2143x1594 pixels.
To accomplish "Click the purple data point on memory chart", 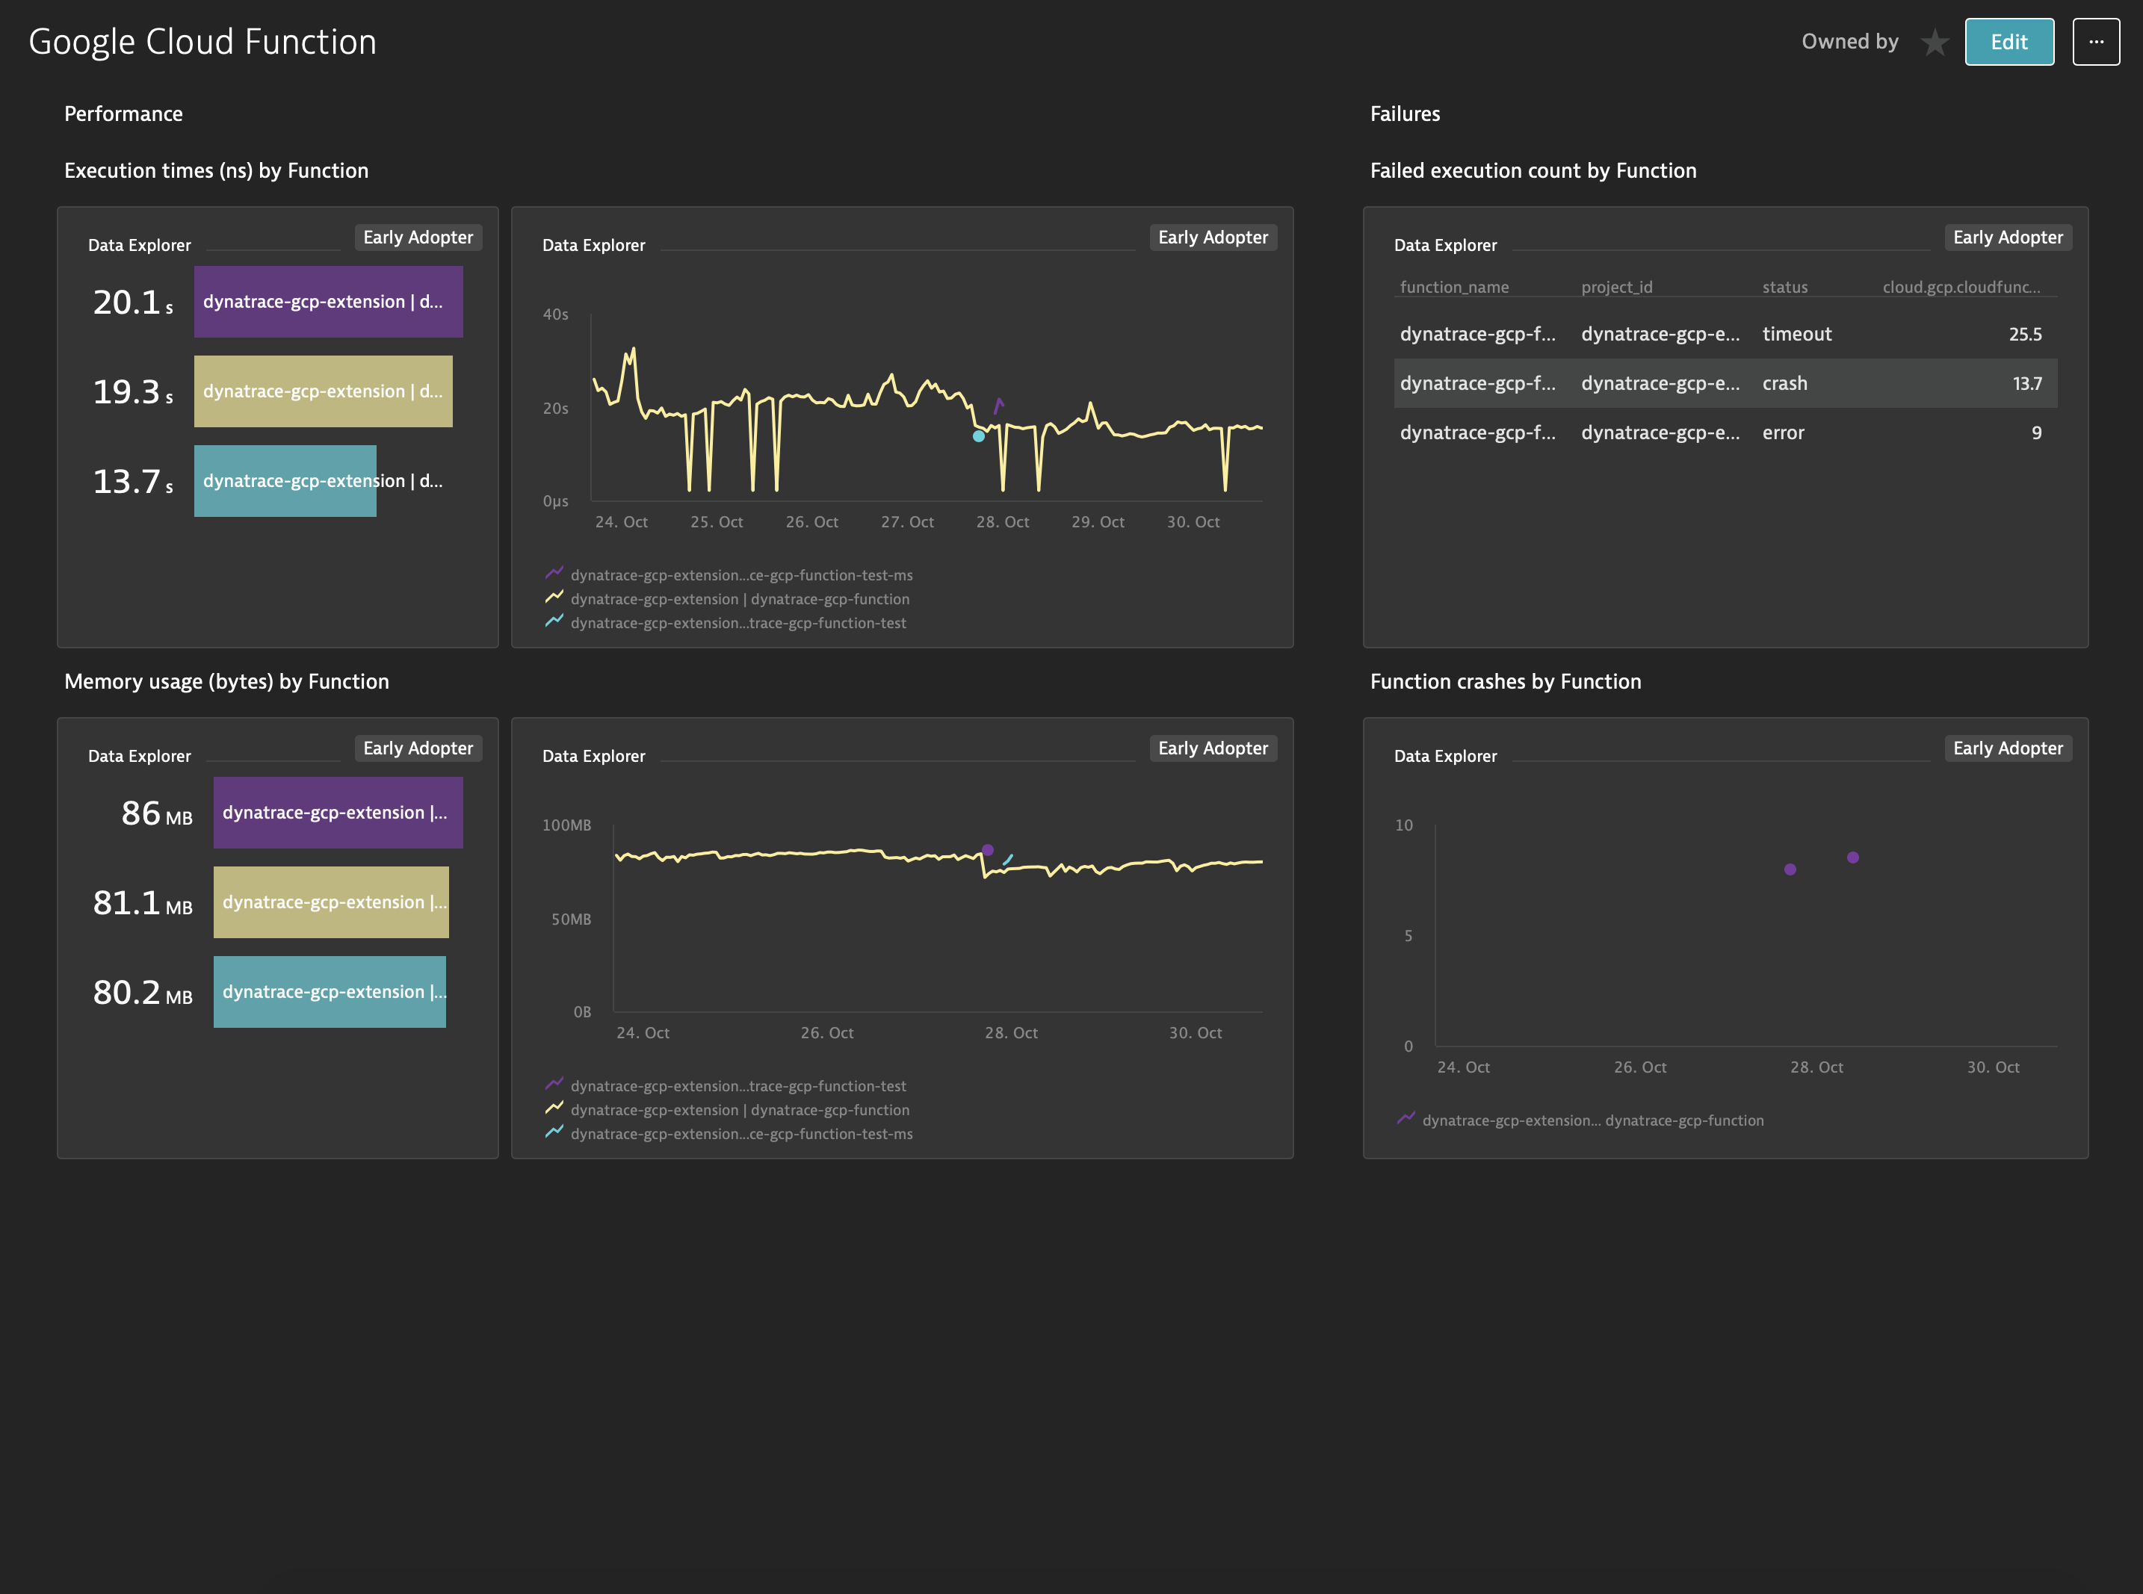I will coord(988,850).
